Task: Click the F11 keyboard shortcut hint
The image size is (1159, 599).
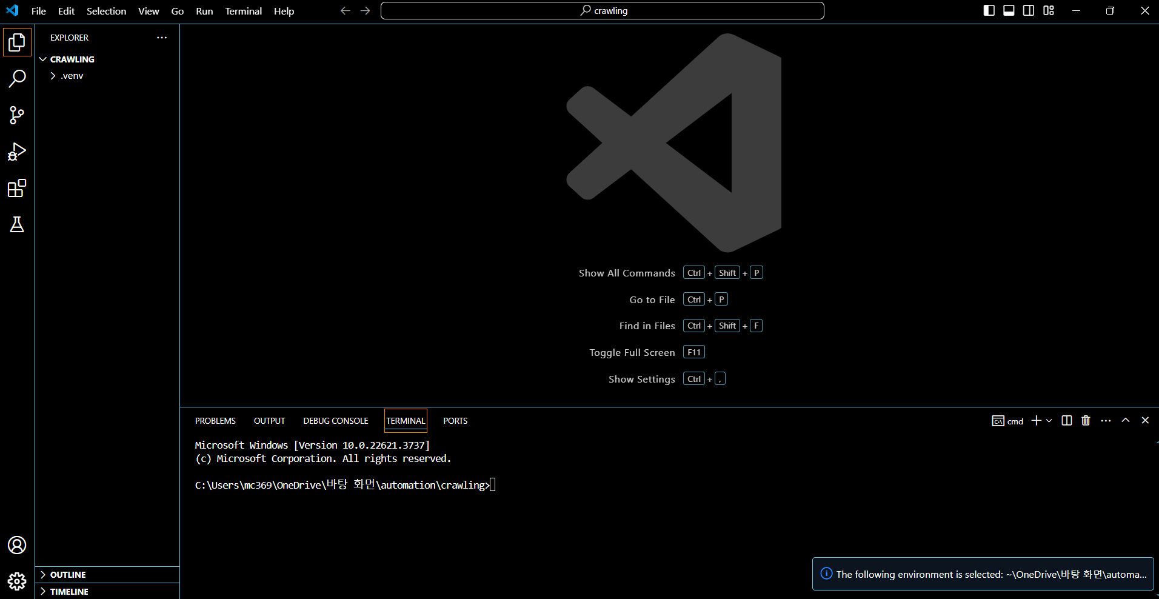Action: (694, 352)
